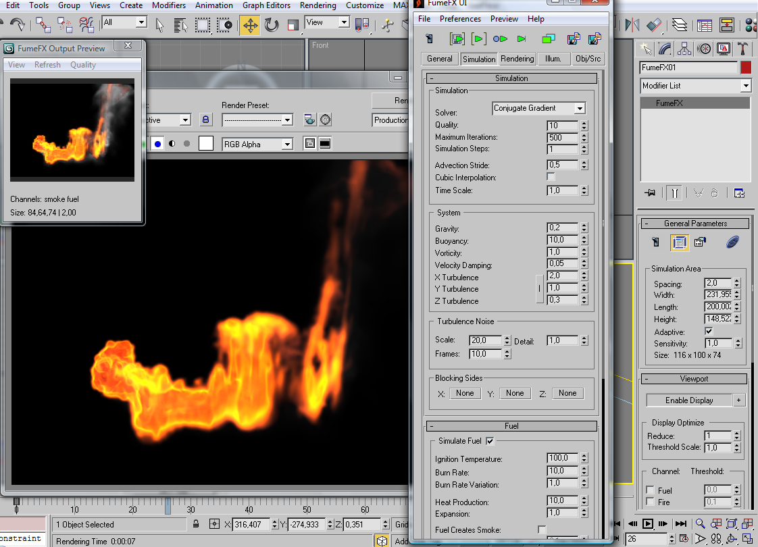Click the FumeFX01 object name field

pyautogui.click(x=688, y=67)
